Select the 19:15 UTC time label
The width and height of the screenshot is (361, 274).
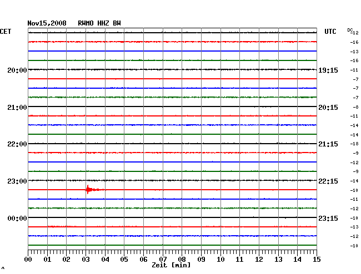(328, 70)
